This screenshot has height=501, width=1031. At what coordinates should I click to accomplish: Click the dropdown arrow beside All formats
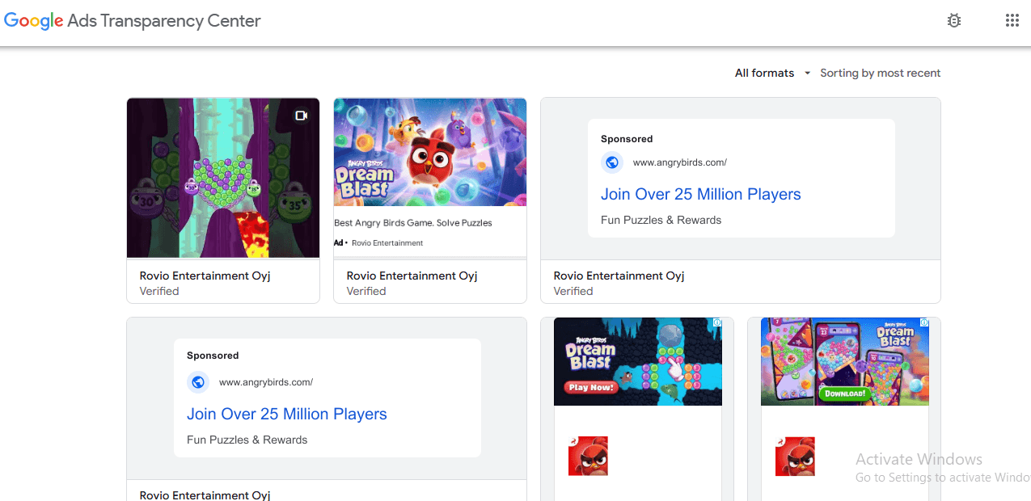[x=807, y=74]
